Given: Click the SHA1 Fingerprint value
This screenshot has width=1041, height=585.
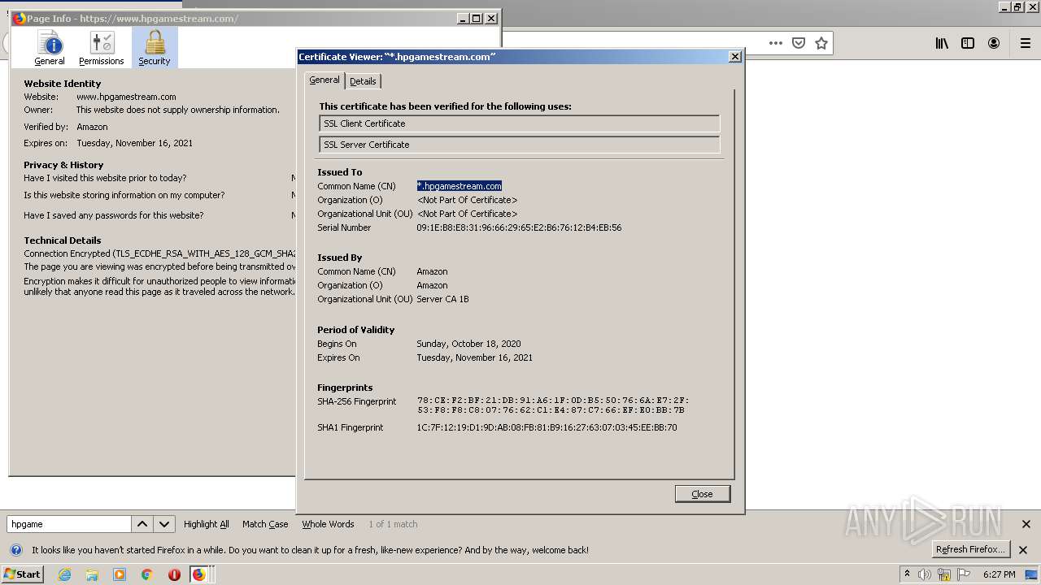Looking at the screenshot, I should coord(547,427).
